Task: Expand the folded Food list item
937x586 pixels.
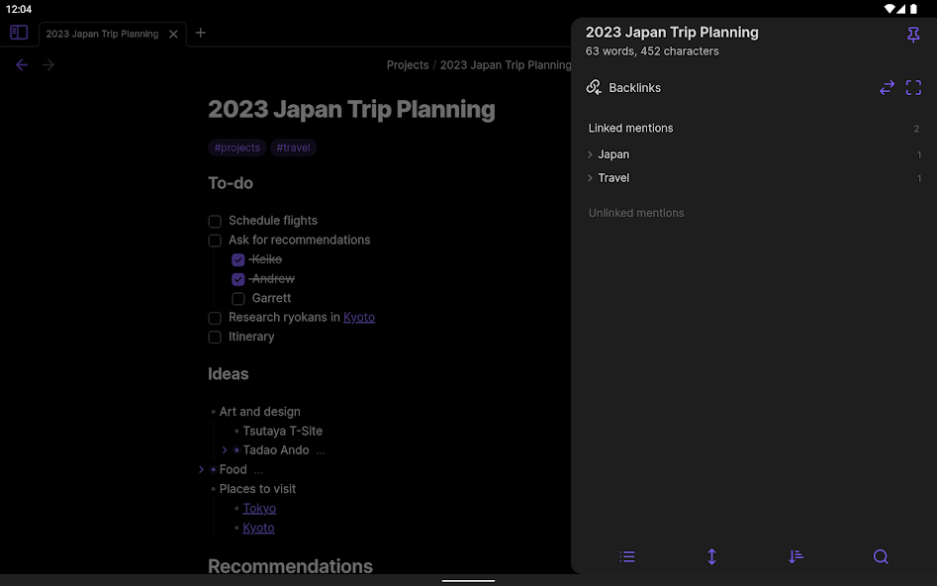Action: click(x=201, y=470)
